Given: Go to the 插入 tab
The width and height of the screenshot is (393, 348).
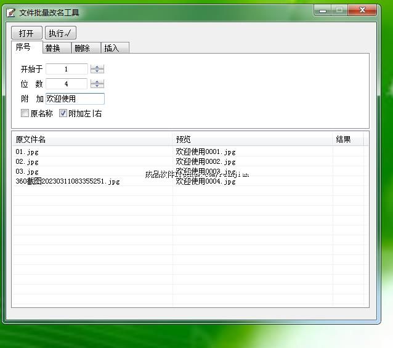Looking at the screenshot, I should (115, 48).
